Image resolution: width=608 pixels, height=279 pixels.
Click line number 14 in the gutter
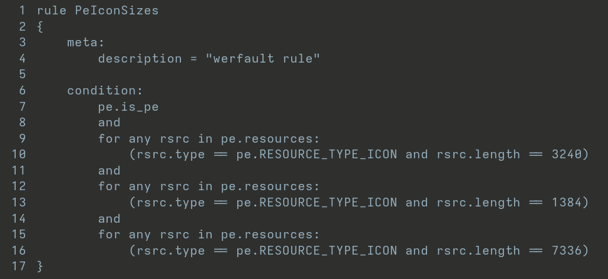(19, 218)
